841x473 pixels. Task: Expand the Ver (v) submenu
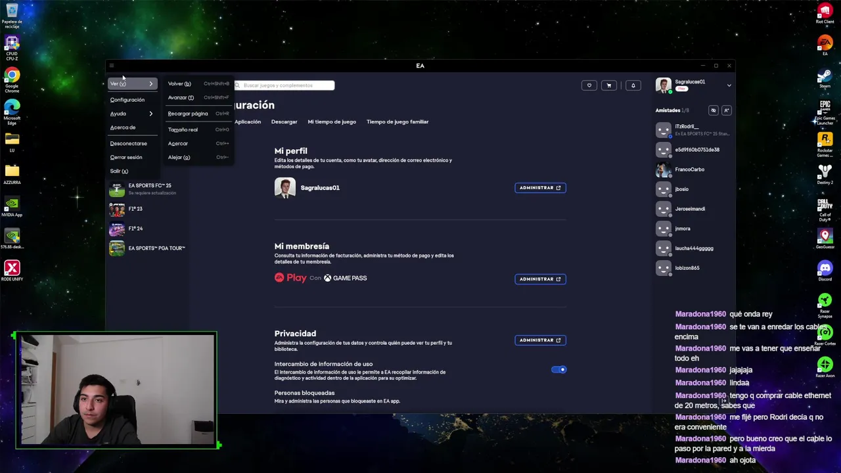click(132, 83)
